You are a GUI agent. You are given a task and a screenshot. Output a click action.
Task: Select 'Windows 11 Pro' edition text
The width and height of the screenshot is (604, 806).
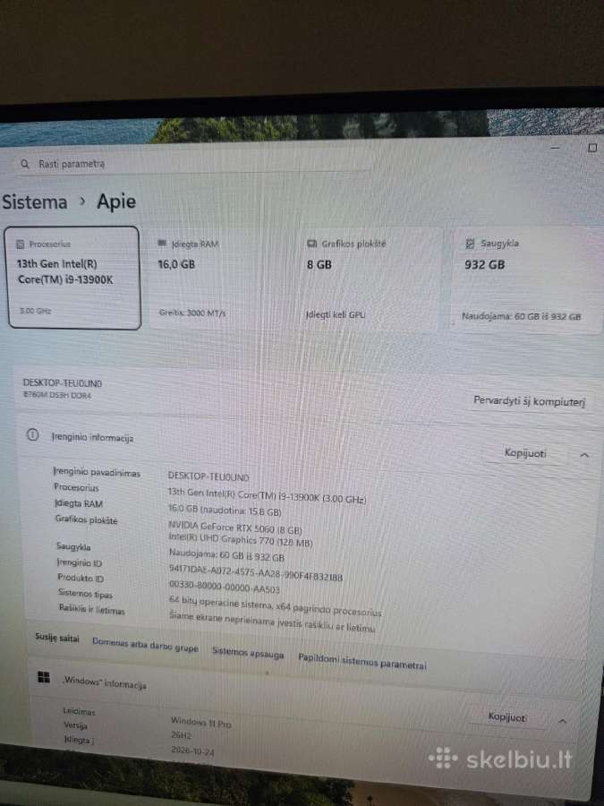pos(200,722)
